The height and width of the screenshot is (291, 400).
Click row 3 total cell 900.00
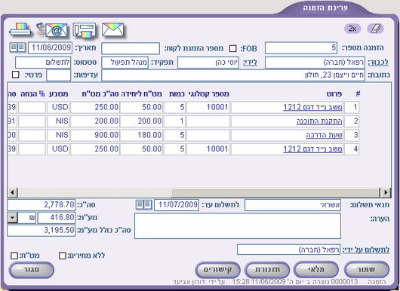tap(94, 135)
